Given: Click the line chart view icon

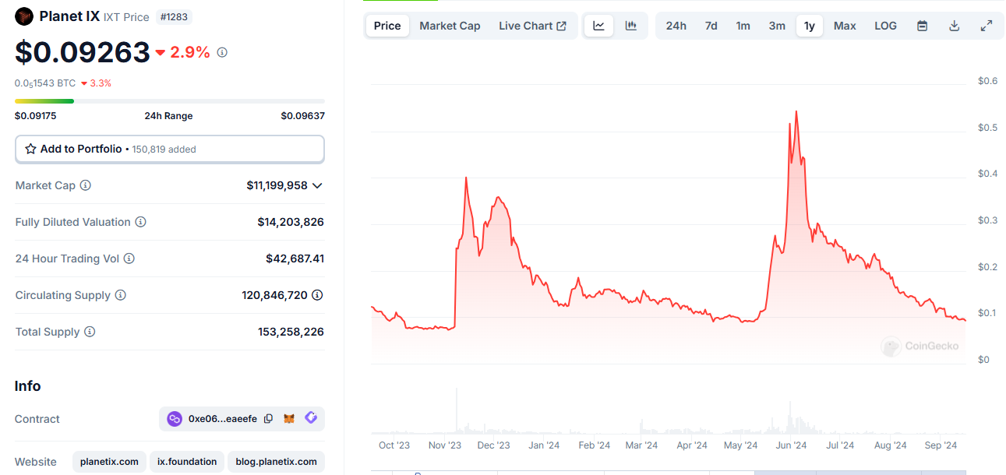Looking at the screenshot, I should click(598, 26).
